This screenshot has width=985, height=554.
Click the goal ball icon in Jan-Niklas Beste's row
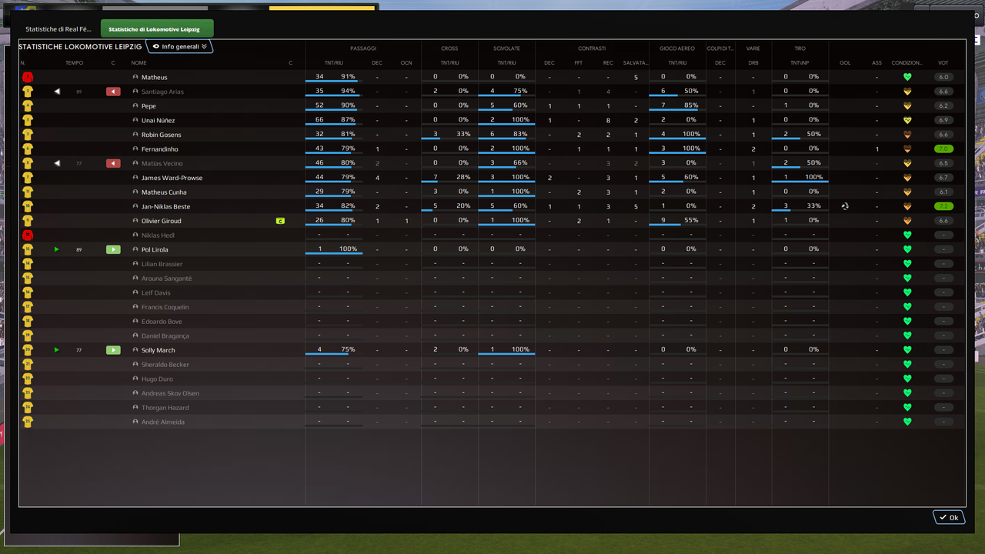[845, 206]
